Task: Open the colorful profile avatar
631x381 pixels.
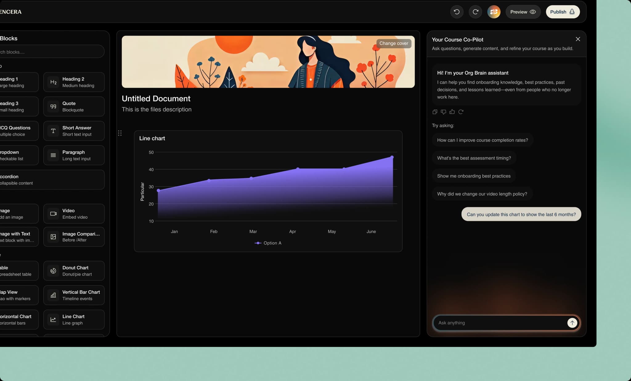Action: [x=494, y=12]
